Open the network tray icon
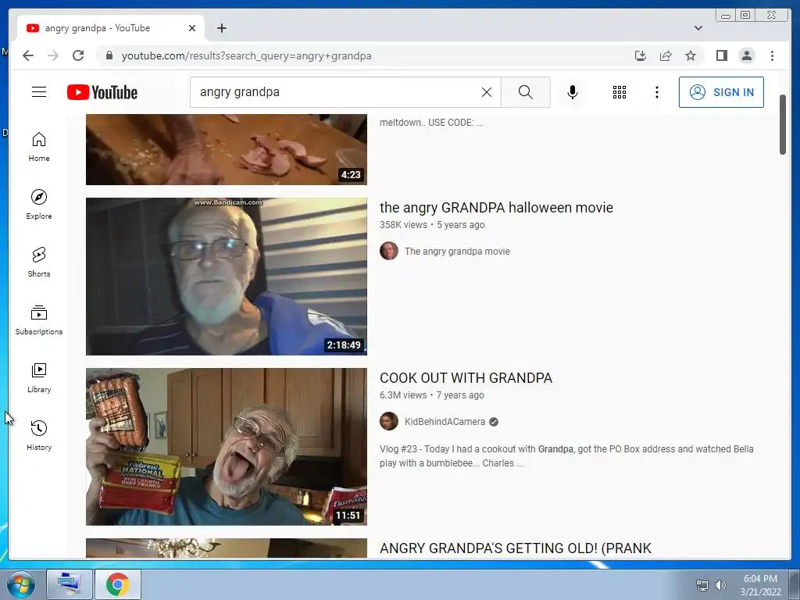Screen dimensions: 800x600 pyautogui.click(x=702, y=585)
